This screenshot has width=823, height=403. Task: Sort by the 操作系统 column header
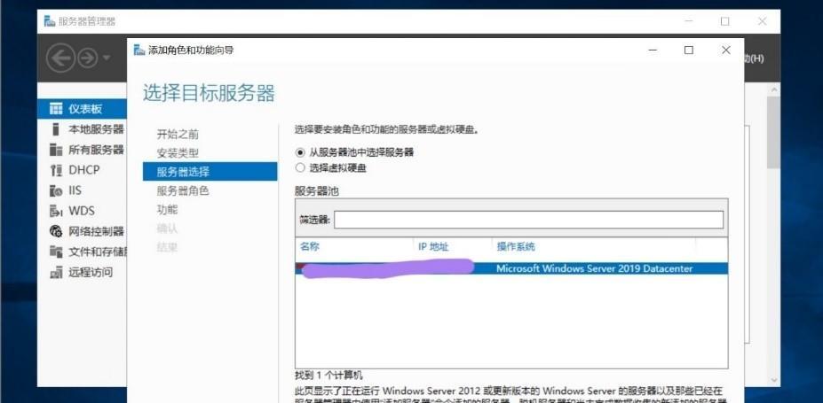[516, 246]
